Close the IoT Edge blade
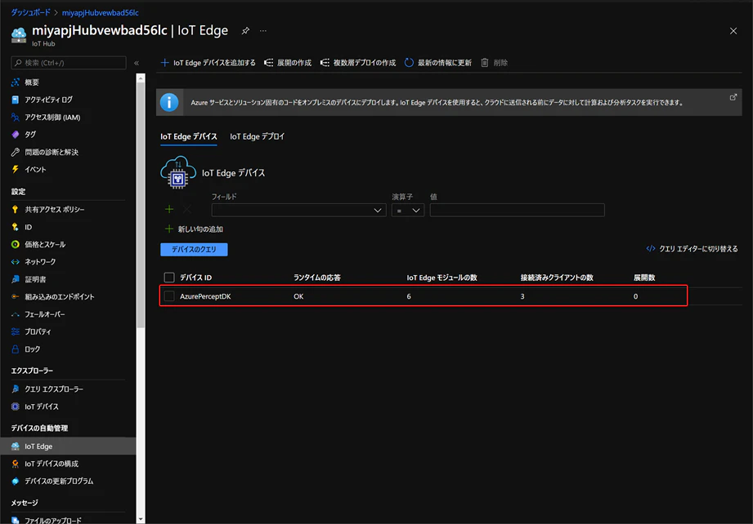This screenshot has height=524, width=753. [733, 31]
